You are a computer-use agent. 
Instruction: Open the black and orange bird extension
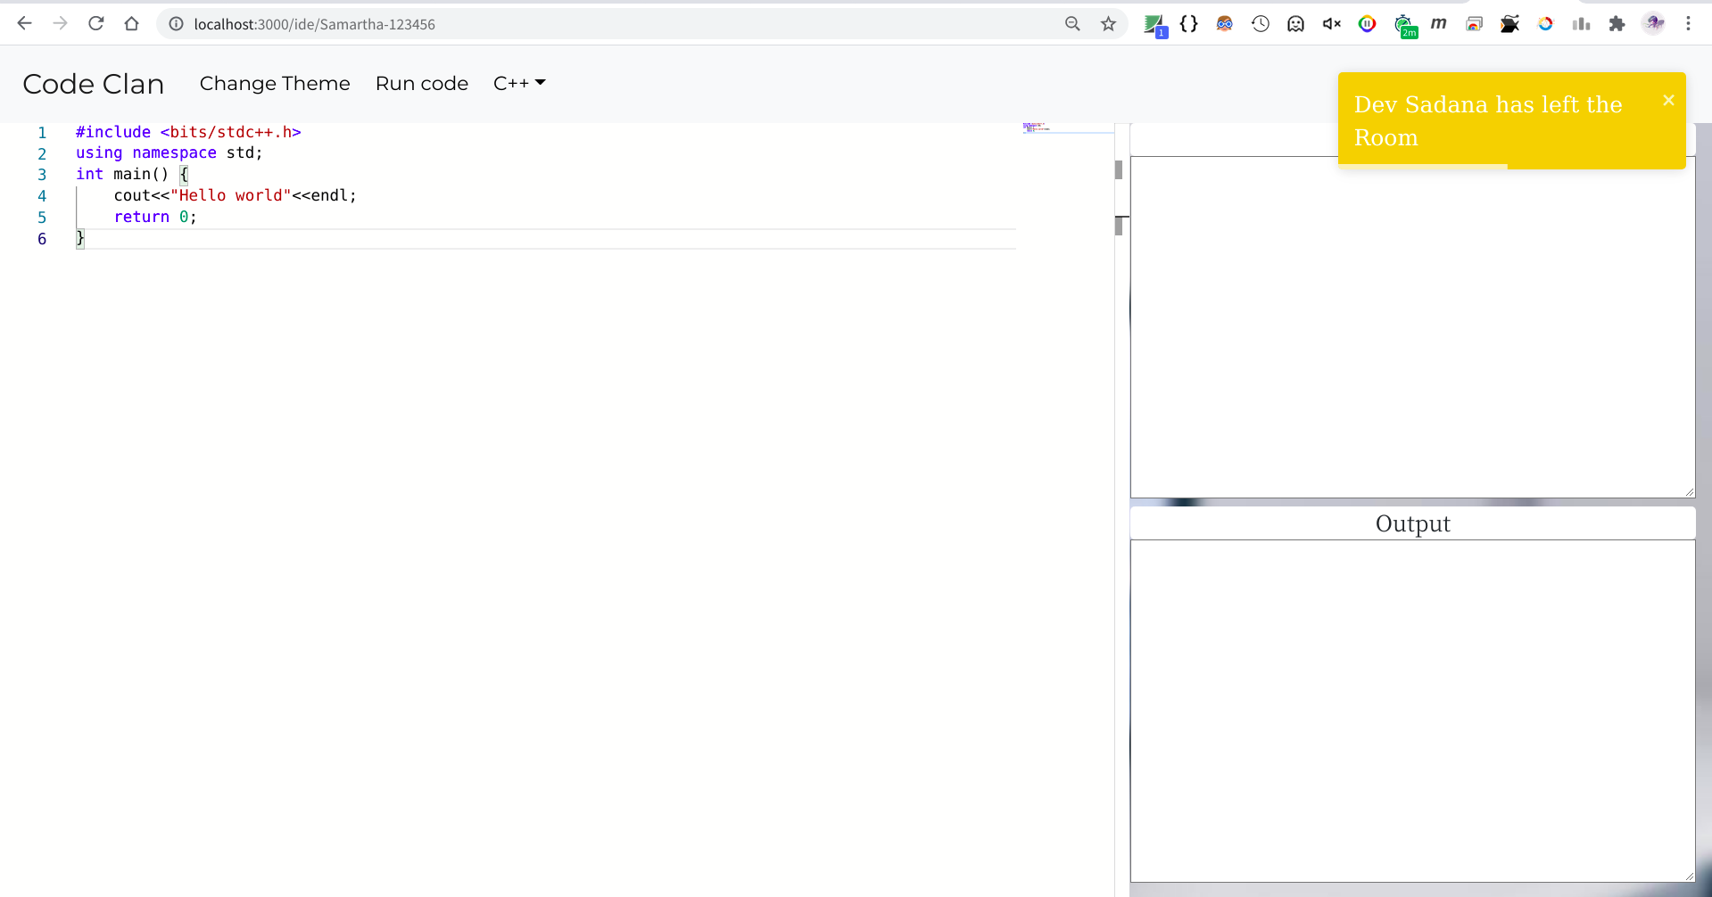point(1509,24)
